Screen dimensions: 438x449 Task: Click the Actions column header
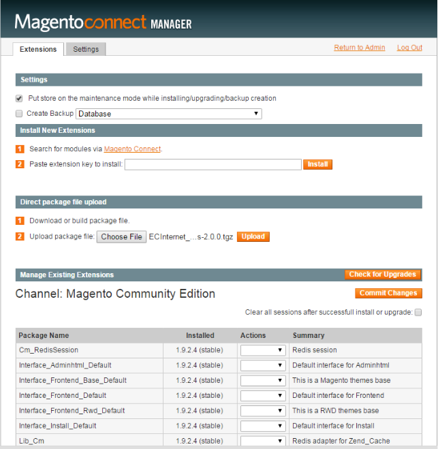point(253,335)
